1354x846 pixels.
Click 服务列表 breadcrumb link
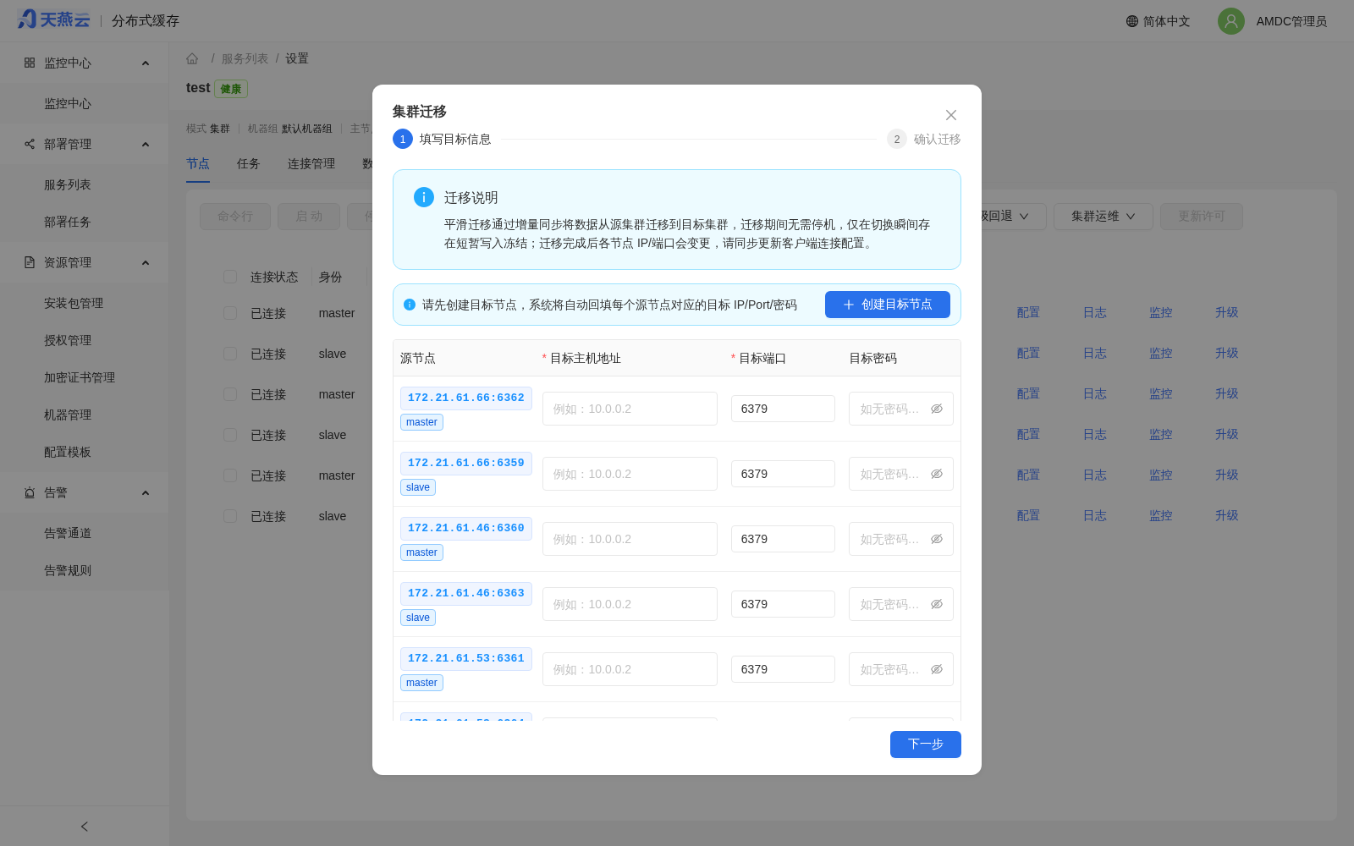click(x=245, y=58)
